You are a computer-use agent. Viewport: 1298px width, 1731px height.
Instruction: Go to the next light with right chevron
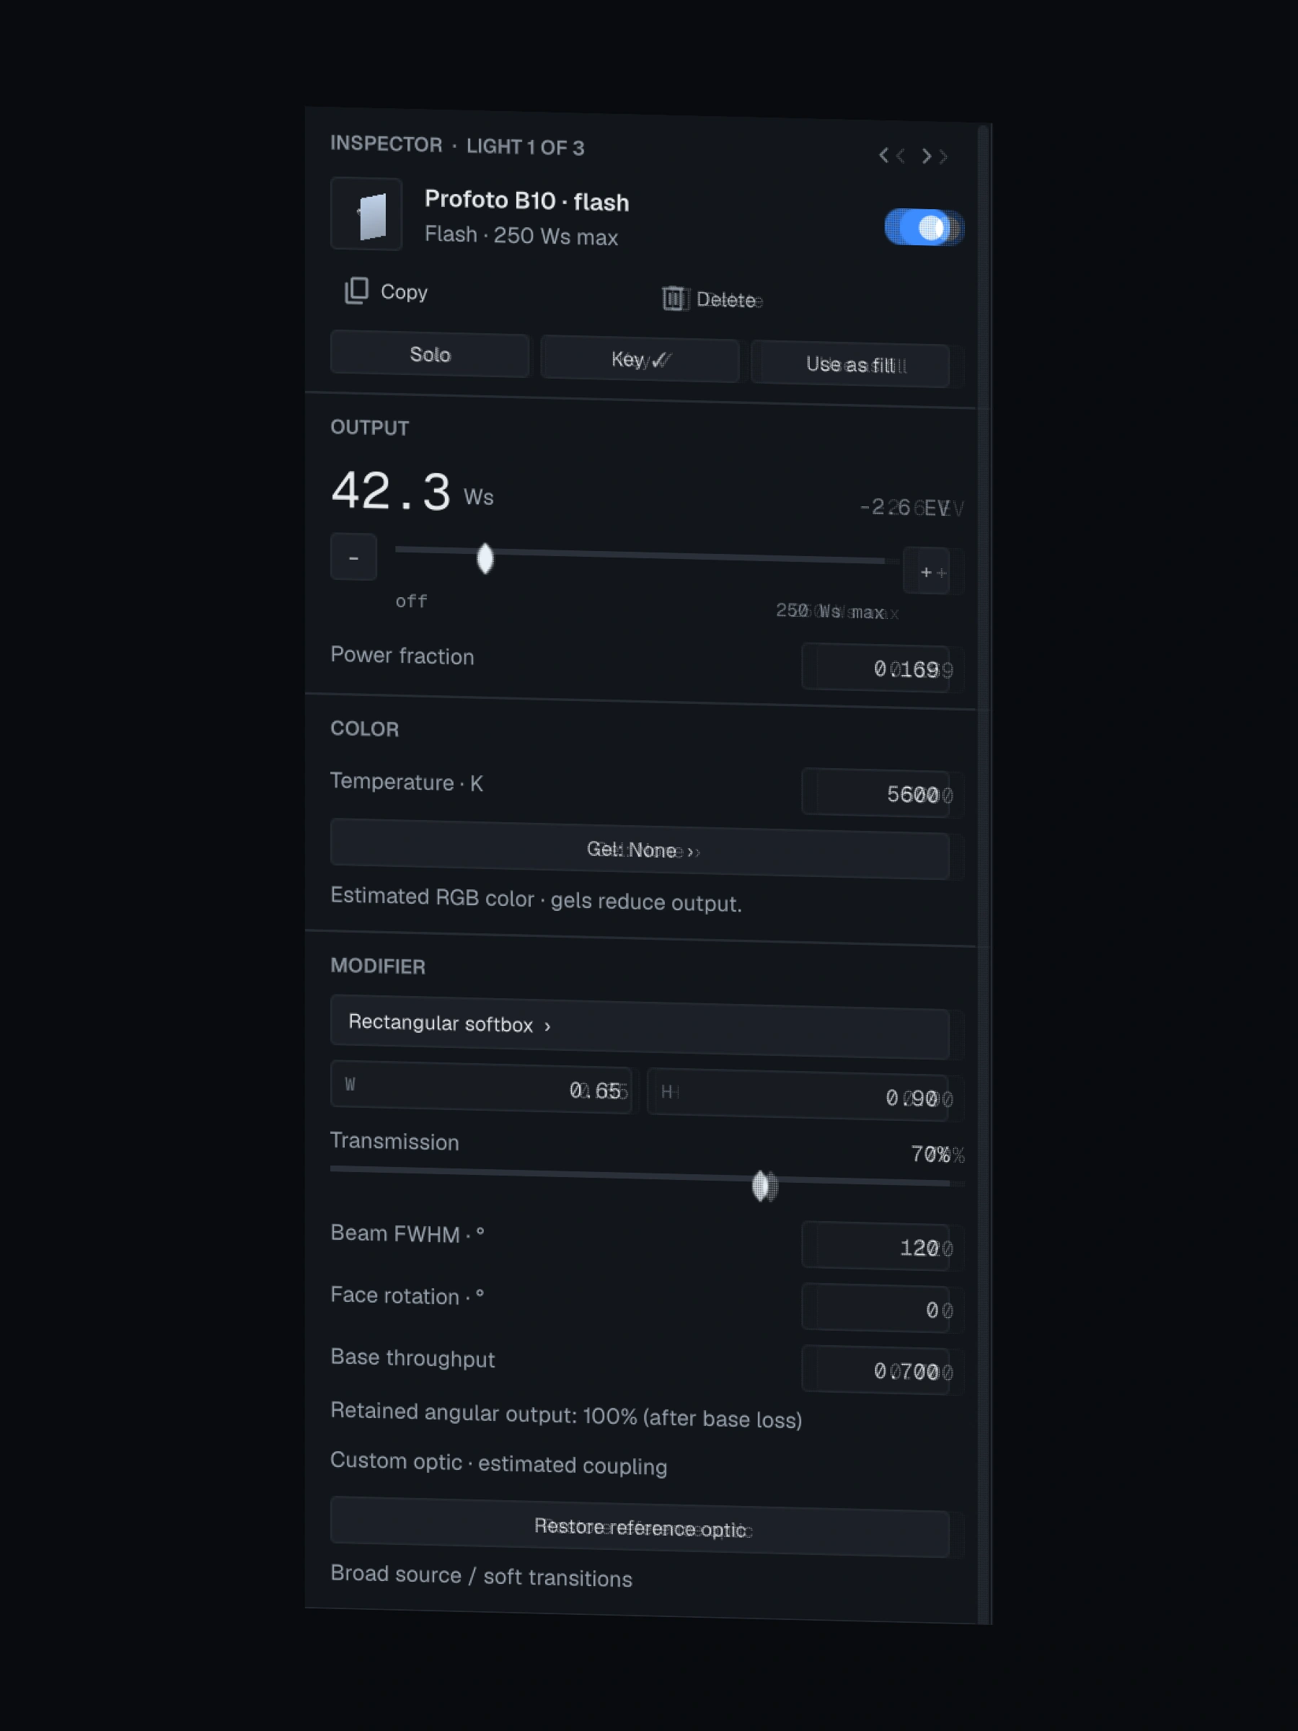point(927,156)
